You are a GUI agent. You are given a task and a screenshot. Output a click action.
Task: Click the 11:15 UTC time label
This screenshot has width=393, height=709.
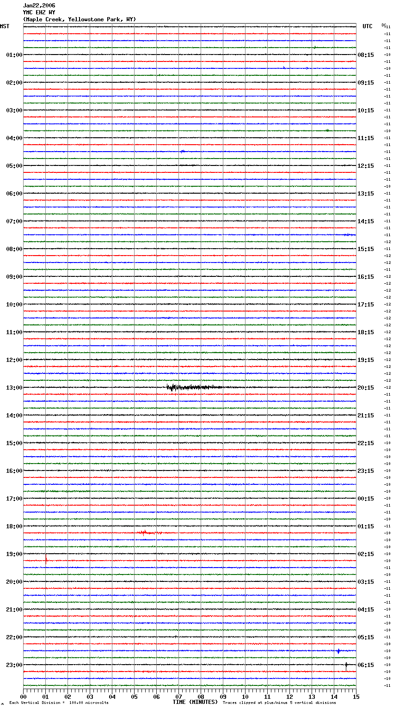click(366, 138)
